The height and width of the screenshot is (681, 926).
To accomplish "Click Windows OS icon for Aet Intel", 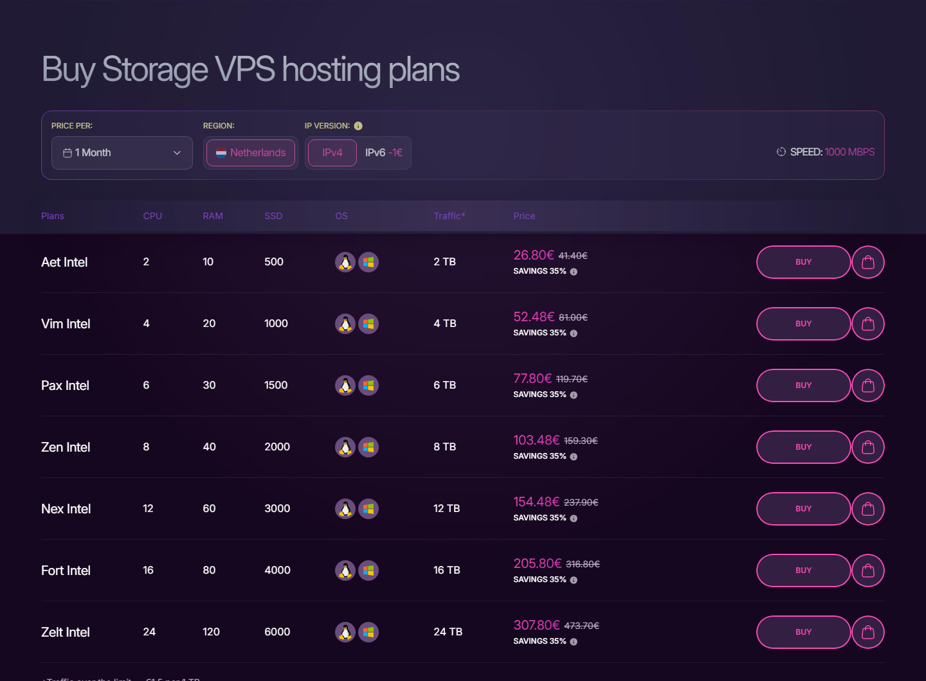I will pos(368,262).
